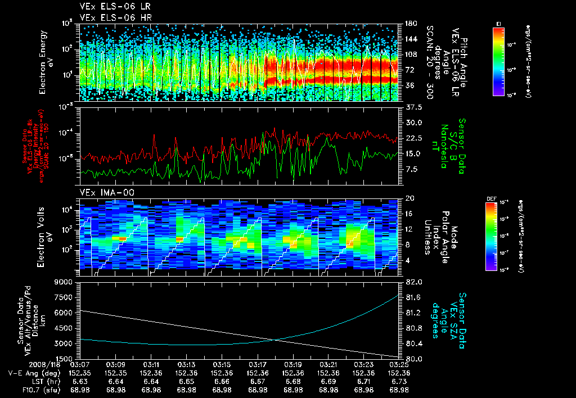Click the 37.5 nanotesla tick label
This screenshot has height=398, width=576.
coord(413,107)
